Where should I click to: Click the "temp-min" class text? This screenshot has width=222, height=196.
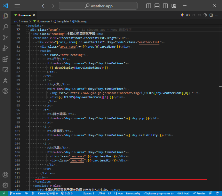77,161
